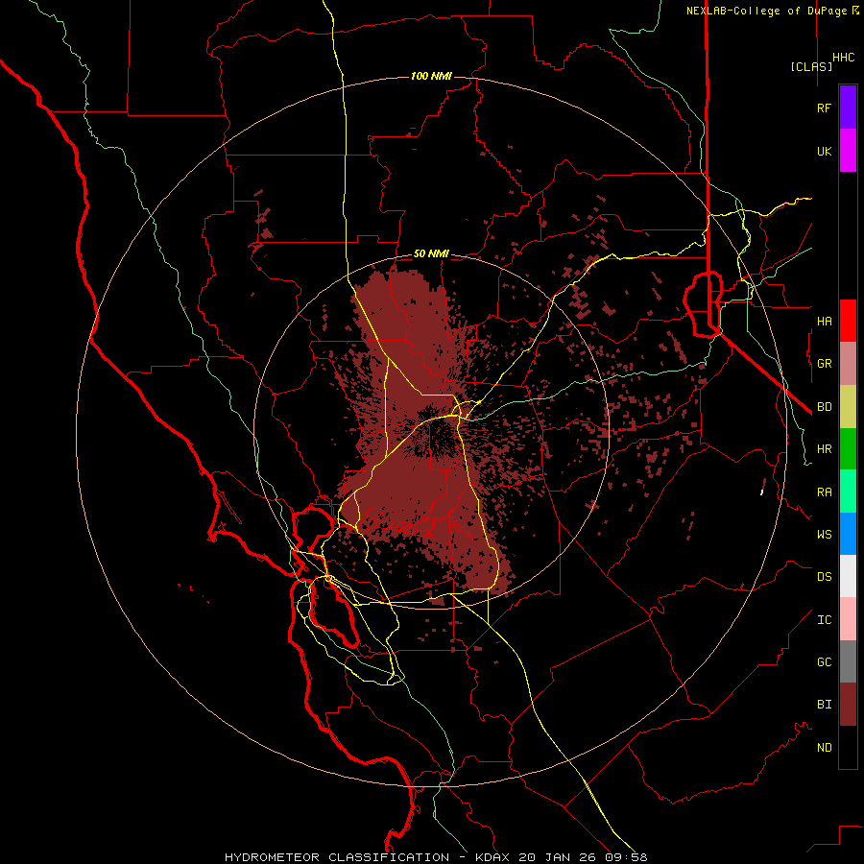The height and width of the screenshot is (864, 864).
Task: Click the BD legend label
Action: click(x=824, y=407)
